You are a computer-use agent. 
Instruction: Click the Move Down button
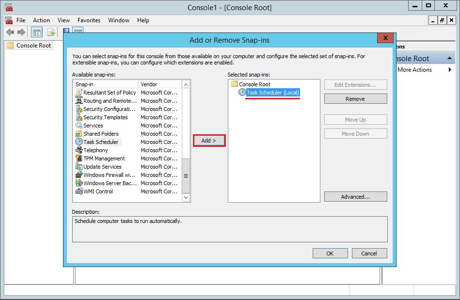tap(355, 134)
